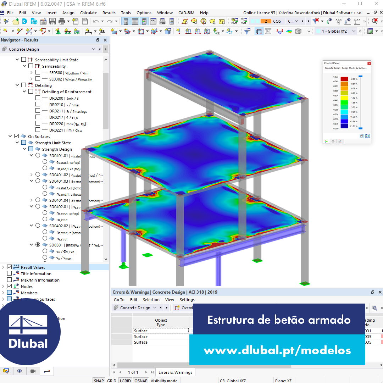Open the script manager SC icon

click(x=162, y=21)
